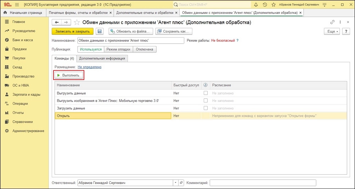Viewport: 355px width, 189px height.
Task: Set publication to Отключена
Action: click(145, 49)
